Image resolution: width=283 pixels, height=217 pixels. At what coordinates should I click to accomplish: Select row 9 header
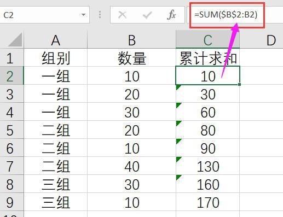(11, 202)
